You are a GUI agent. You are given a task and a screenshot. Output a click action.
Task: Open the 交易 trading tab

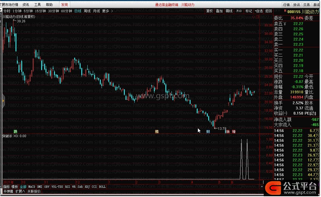[x=307, y=5]
